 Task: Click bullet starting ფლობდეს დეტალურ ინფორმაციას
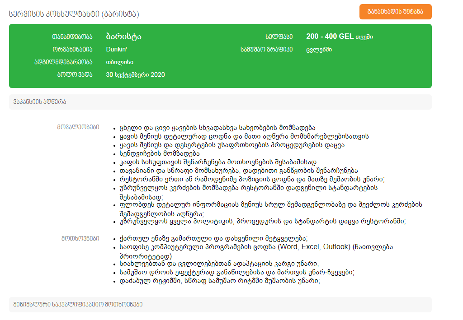(271, 209)
